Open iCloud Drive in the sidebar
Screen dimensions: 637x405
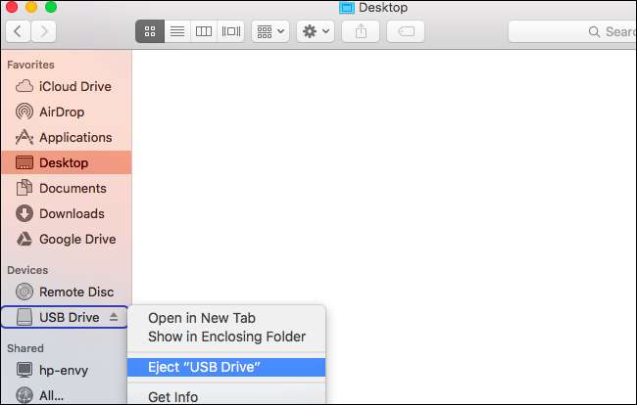click(x=67, y=86)
